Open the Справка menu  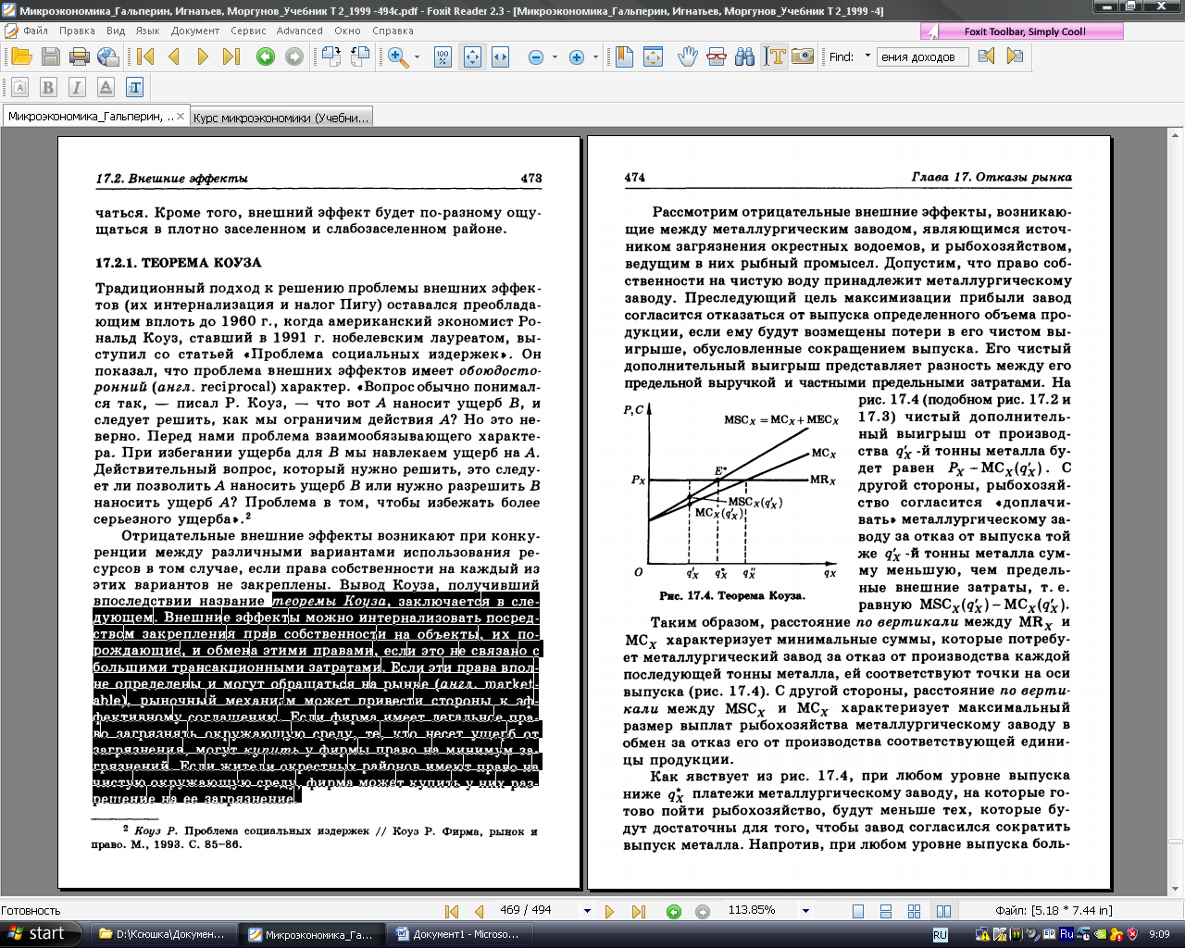click(x=393, y=31)
